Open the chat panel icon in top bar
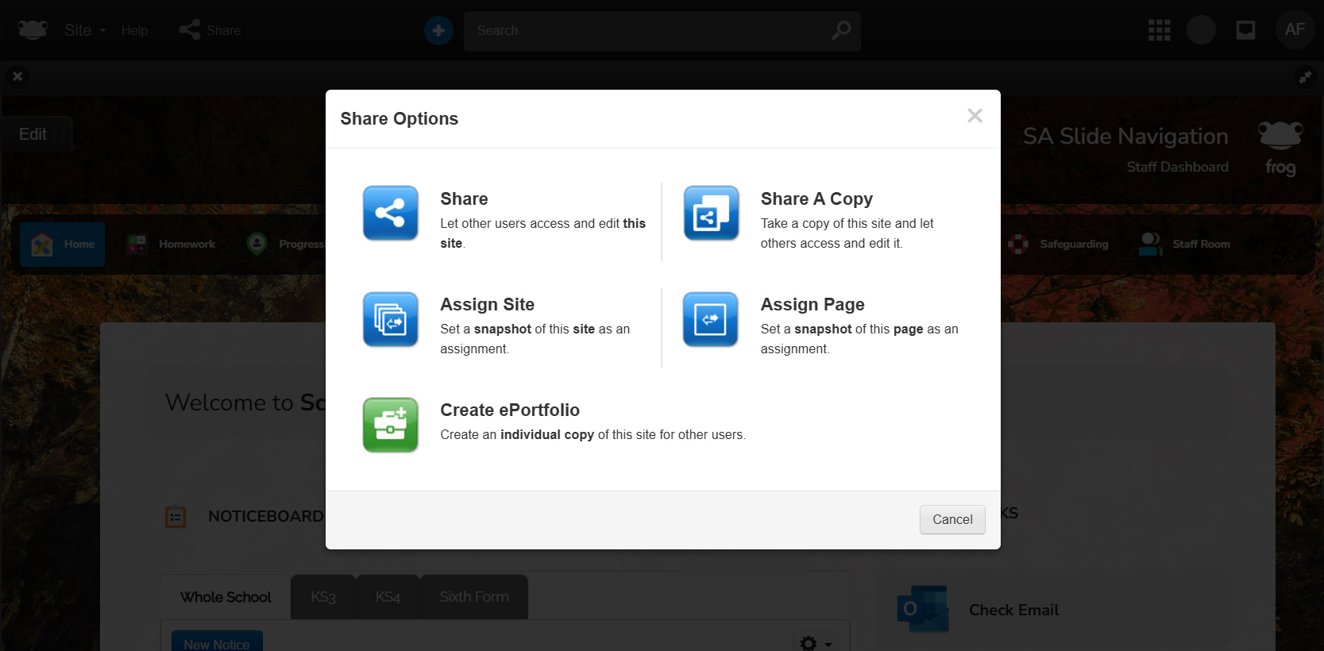 coord(1245,30)
